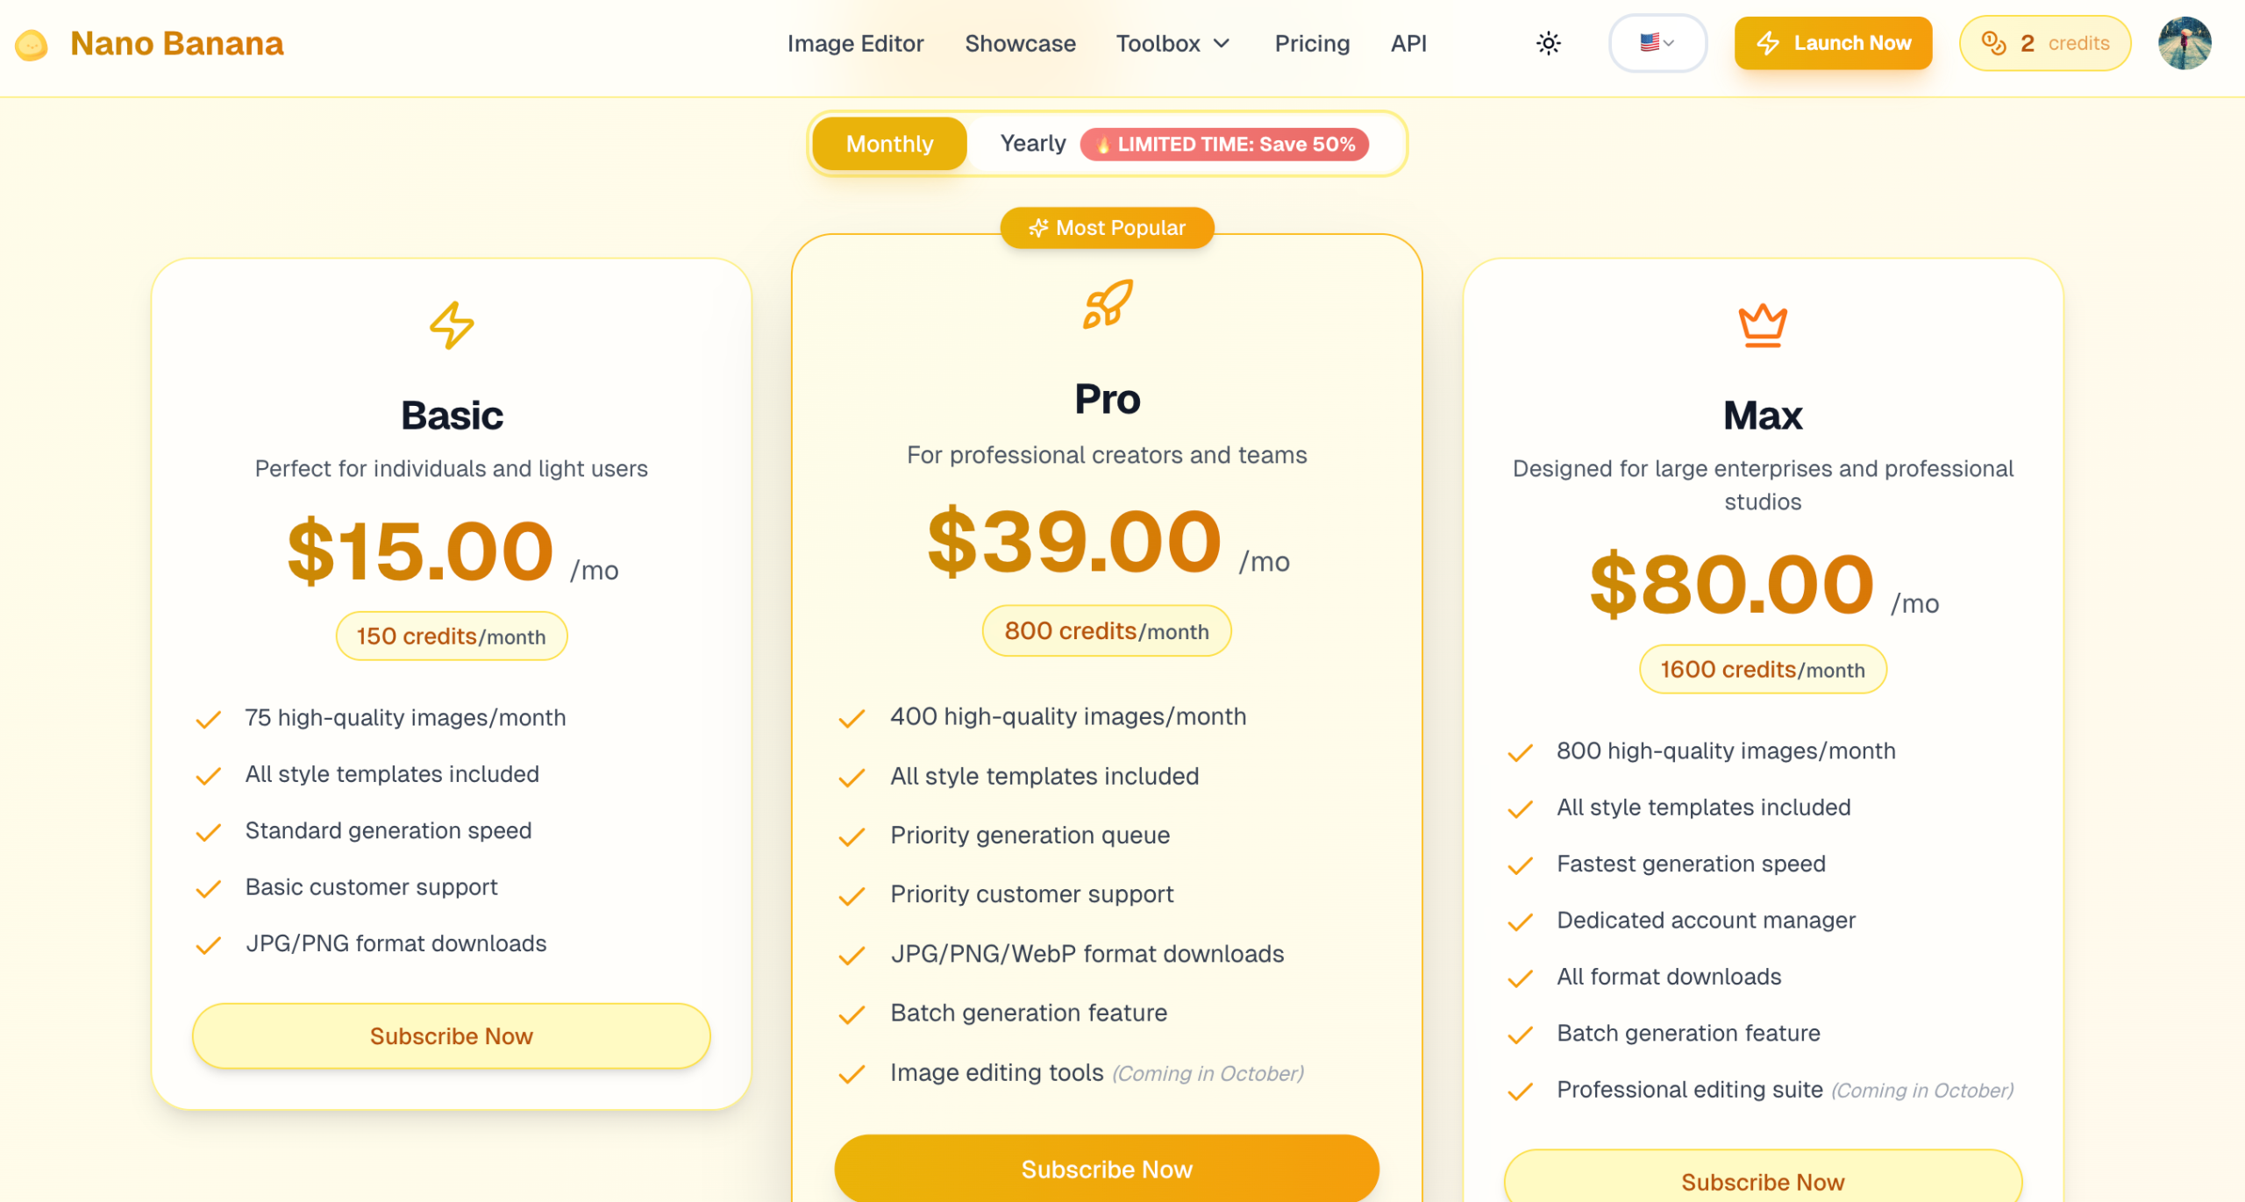Expand the Toolbox dropdown menu
The width and height of the screenshot is (2245, 1202).
point(1172,44)
